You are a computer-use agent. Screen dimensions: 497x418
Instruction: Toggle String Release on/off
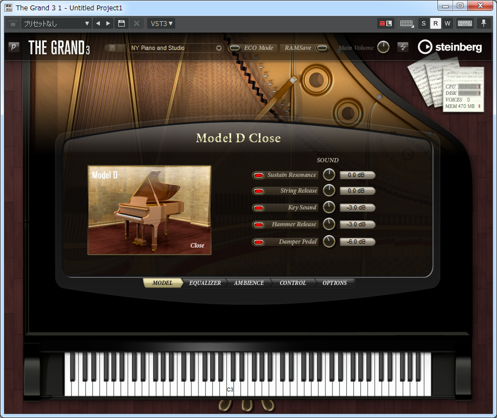point(259,191)
